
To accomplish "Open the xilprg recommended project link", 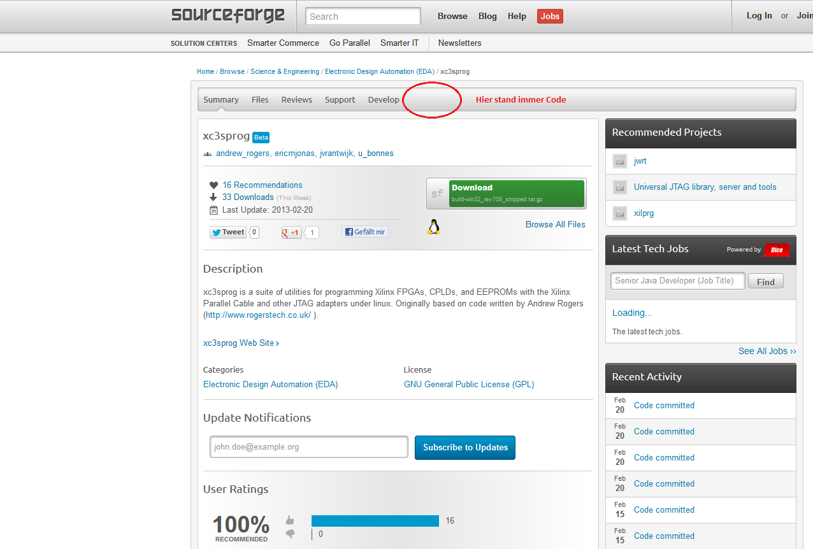I will [644, 213].
